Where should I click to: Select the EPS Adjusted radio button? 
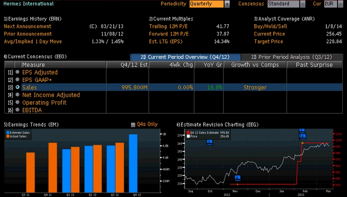point(18,72)
